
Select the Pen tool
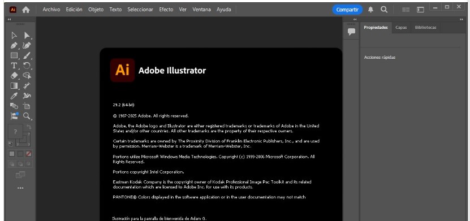pos(14,46)
